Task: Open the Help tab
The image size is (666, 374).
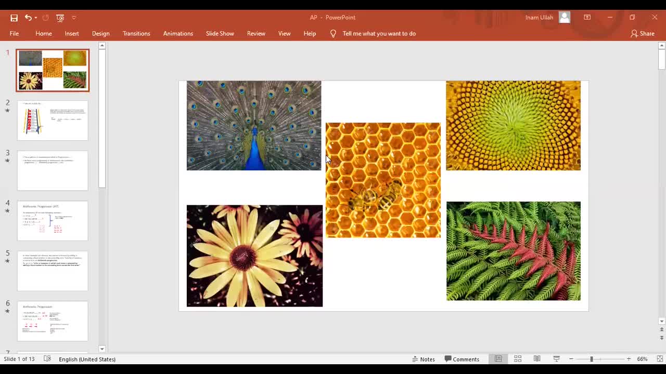Action: [x=310, y=33]
